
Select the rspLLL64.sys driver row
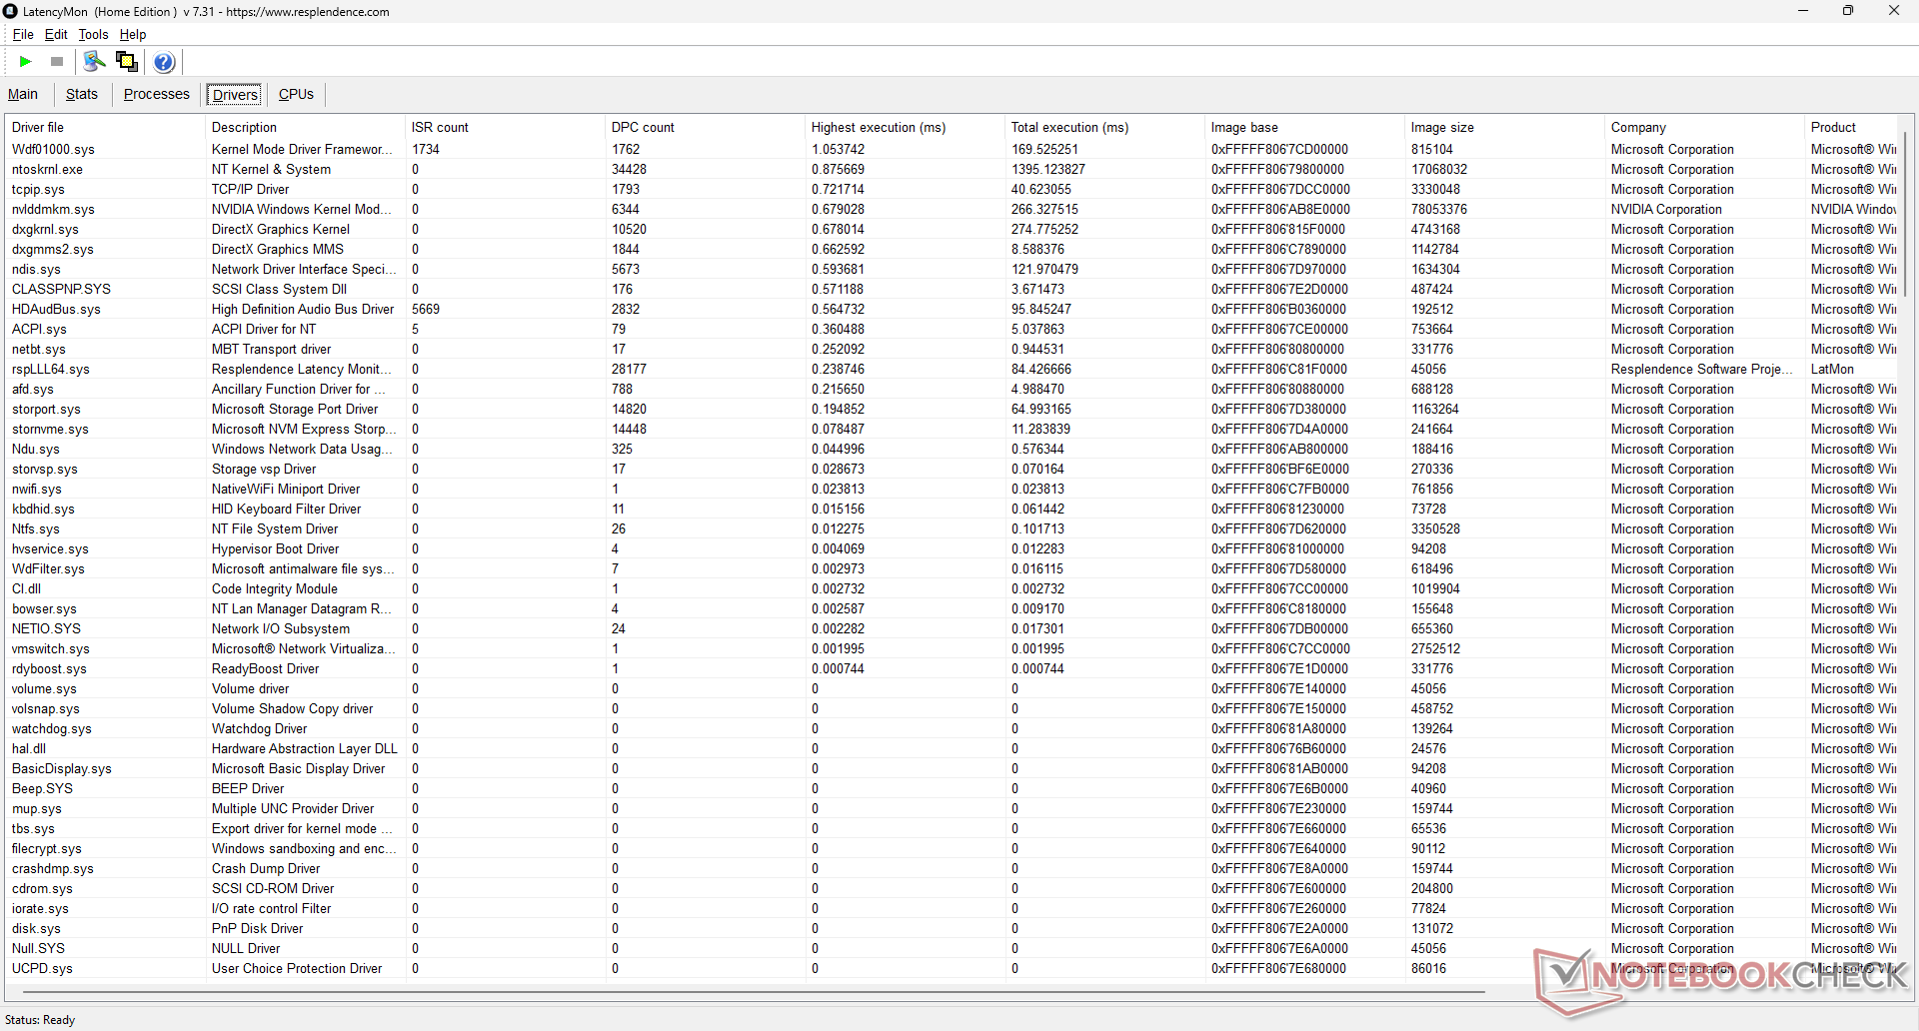[952, 369]
